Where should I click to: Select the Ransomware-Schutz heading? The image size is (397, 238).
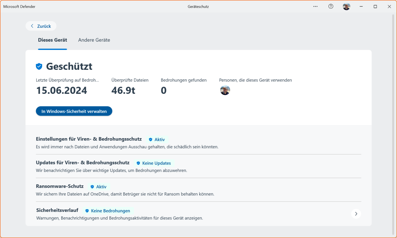point(60,186)
